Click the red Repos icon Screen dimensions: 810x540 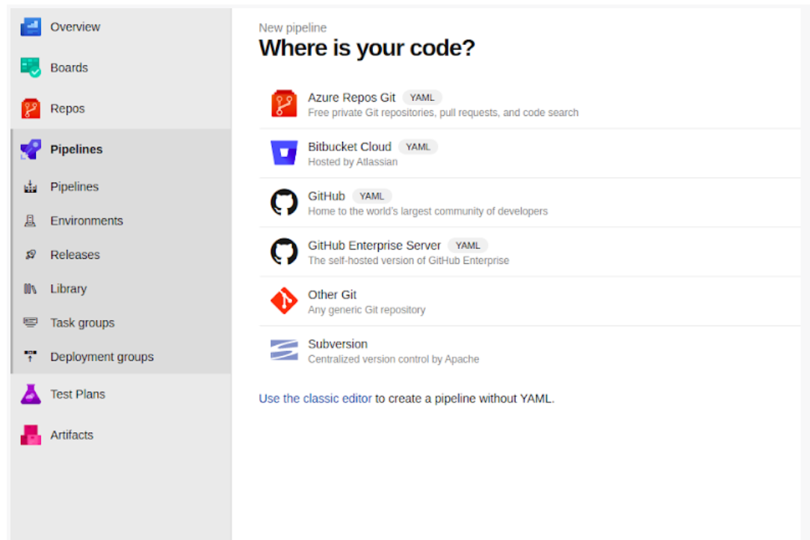tap(31, 109)
